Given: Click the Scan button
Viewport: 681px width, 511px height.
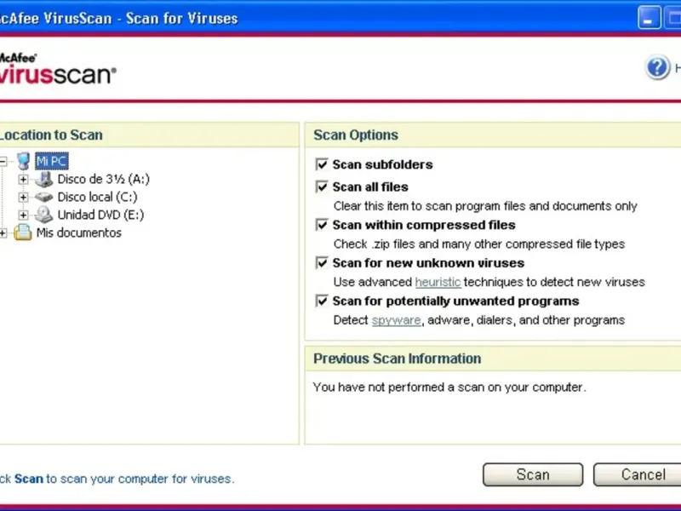Looking at the screenshot, I should point(533,474).
